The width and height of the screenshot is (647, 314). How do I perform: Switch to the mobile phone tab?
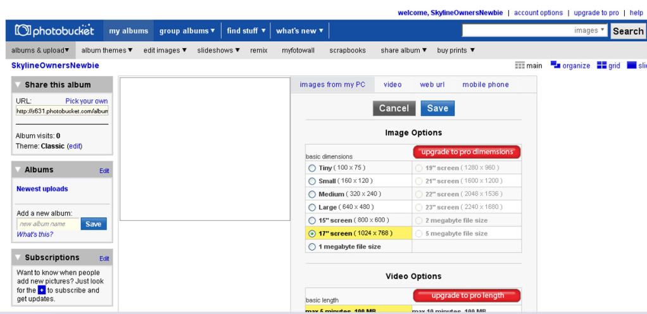pos(485,85)
